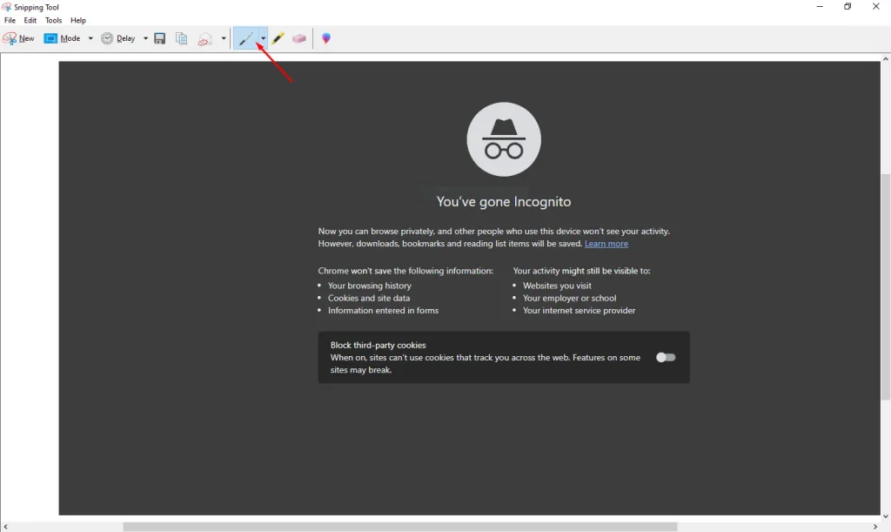The height and width of the screenshot is (532, 891).
Task: Click the "Your employer or school" bullet text
Action: tap(569, 299)
